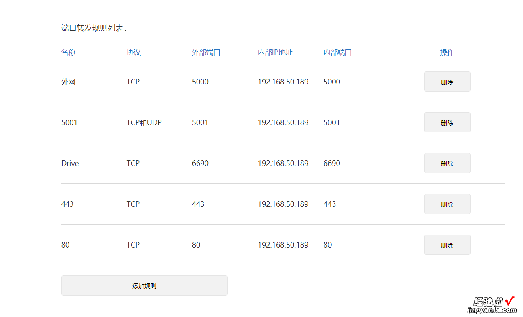Click the TCP cell in the Drive row
Image resolution: width=523 pixels, height=317 pixels.
(133, 163)
